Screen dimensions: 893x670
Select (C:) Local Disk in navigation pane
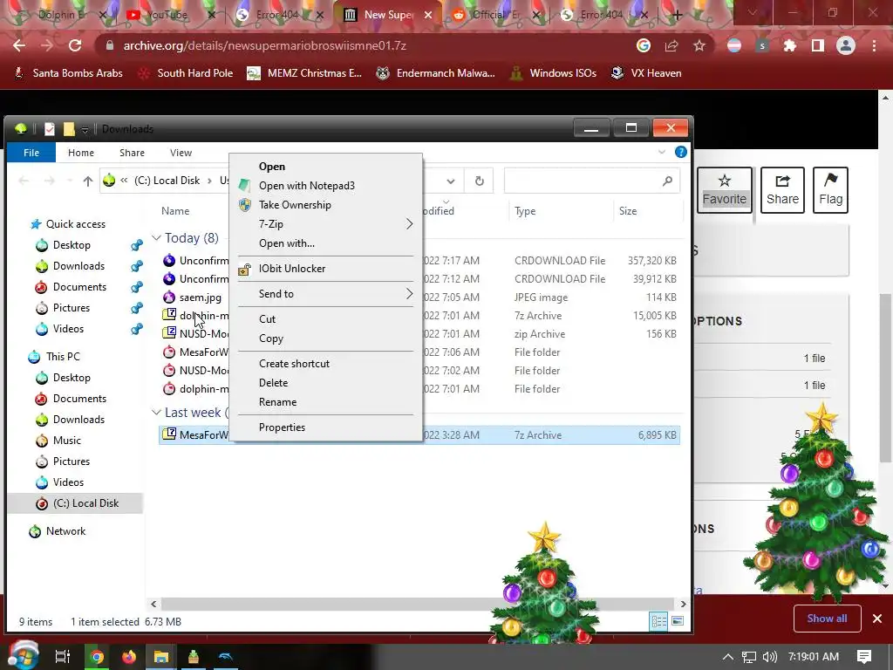pyautogui.click(x=75, y=503)
